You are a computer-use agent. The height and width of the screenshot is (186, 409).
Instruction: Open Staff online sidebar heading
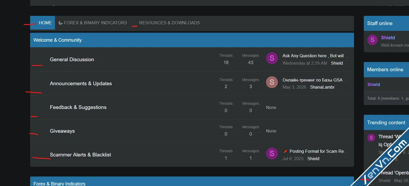pos(380,23)
